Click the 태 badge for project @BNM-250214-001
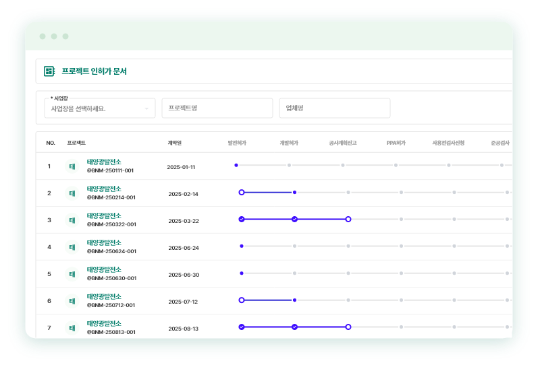This screenshot has height=367, width=538. 72,193
